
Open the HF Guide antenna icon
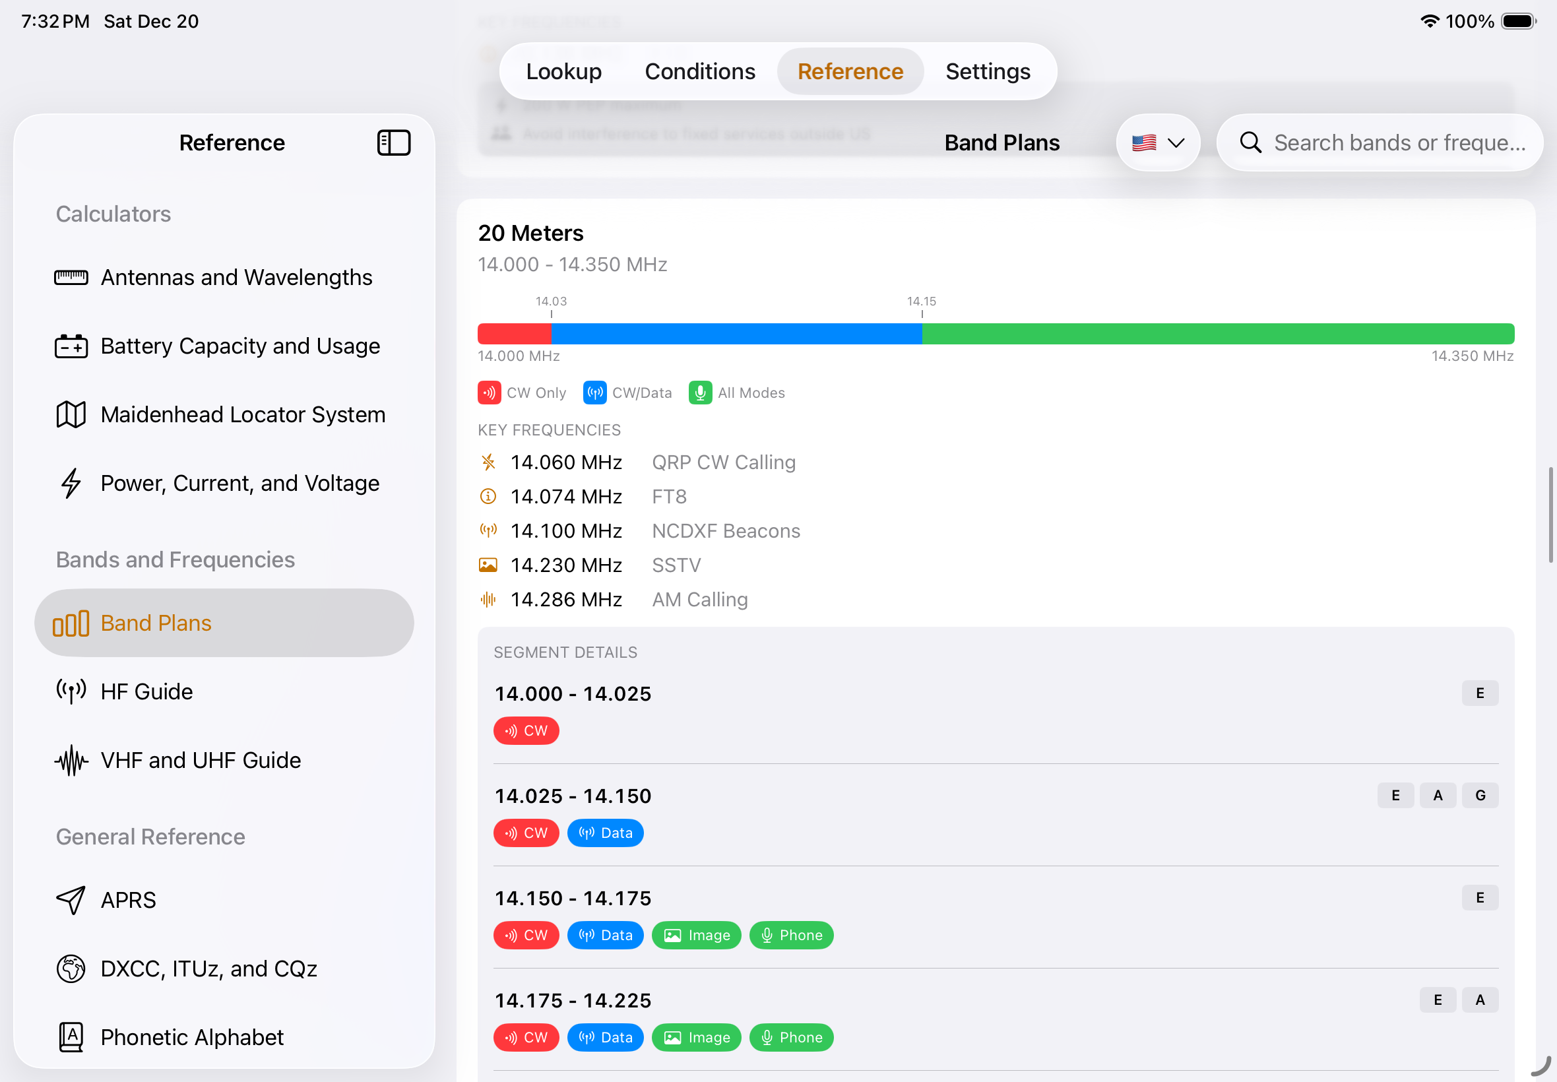(x=71, y=691)
